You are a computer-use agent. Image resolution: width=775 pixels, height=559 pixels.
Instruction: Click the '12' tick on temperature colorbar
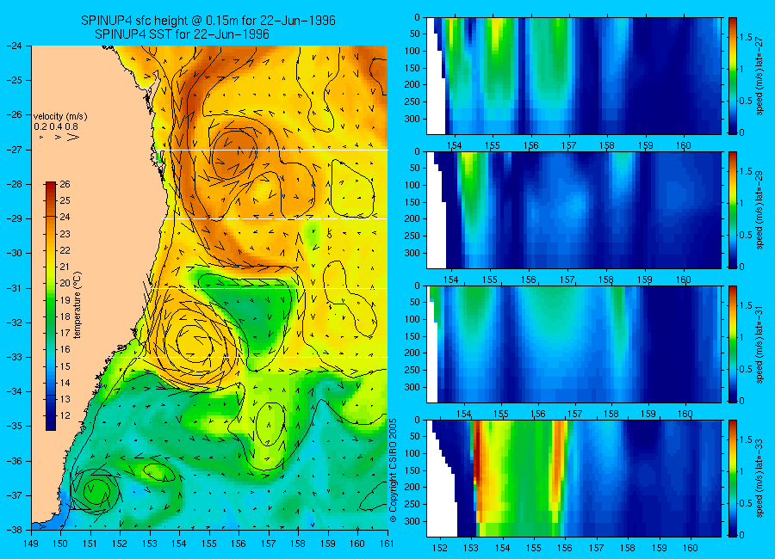click(x=65, y=415)
